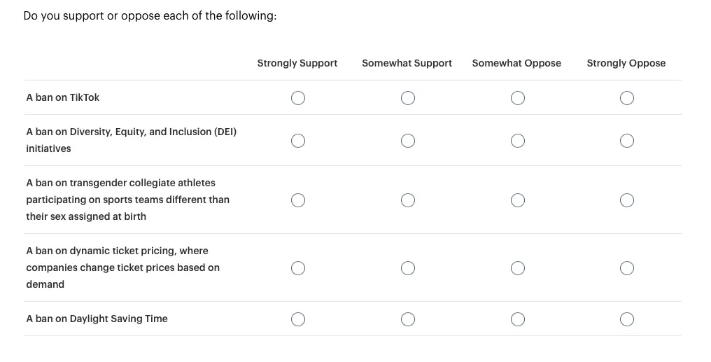Image resolution: width=711 pixels, height=362 pixels.
Task: Pick Somewhat Oppose for dynamic ticket pricing ban
Action: 517,268
